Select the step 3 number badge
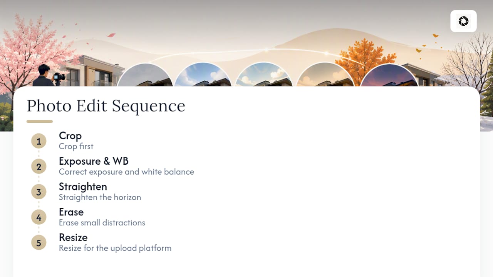This screenshot has width=493, height=277. [x=39, y=192]
